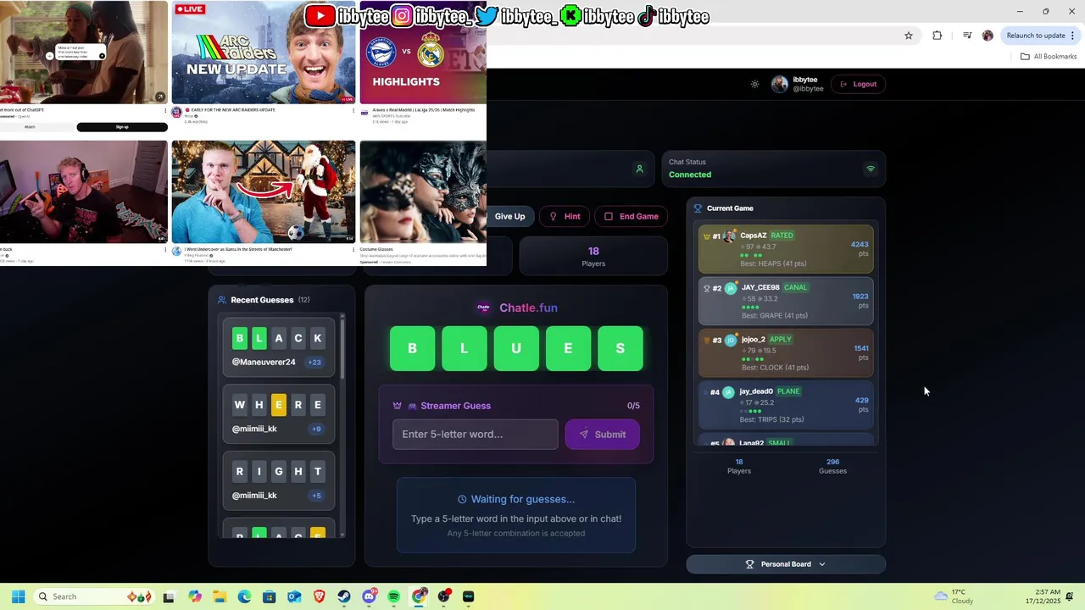Request a Hint
The image size is (1085, 610).
pyautogui.click(x=565, y=216)
